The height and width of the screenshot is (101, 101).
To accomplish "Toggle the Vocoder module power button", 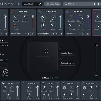I will click(12, 12).
